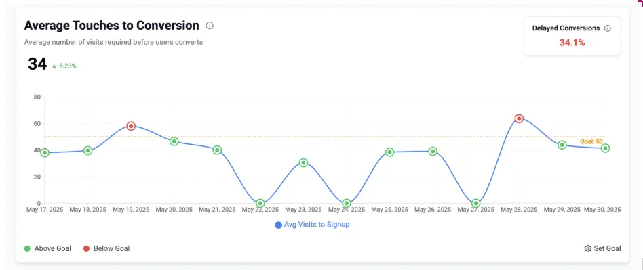Image resolution: width=643 pixels, height=270 pixels.
Task: Click the info icon beside Average Touches to Conversion
Action: 210,26
